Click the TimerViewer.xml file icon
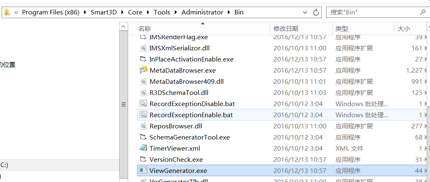Screen dimensions: 430x182 [143, 148]
